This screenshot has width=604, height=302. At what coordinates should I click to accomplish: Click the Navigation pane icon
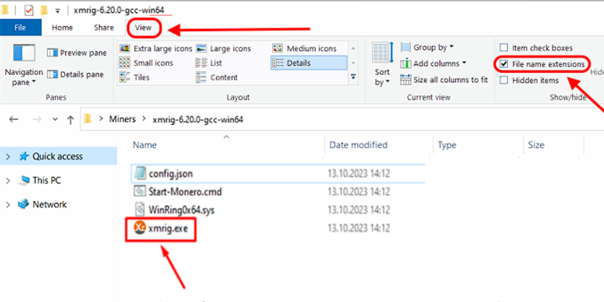(x=24, y=53)
